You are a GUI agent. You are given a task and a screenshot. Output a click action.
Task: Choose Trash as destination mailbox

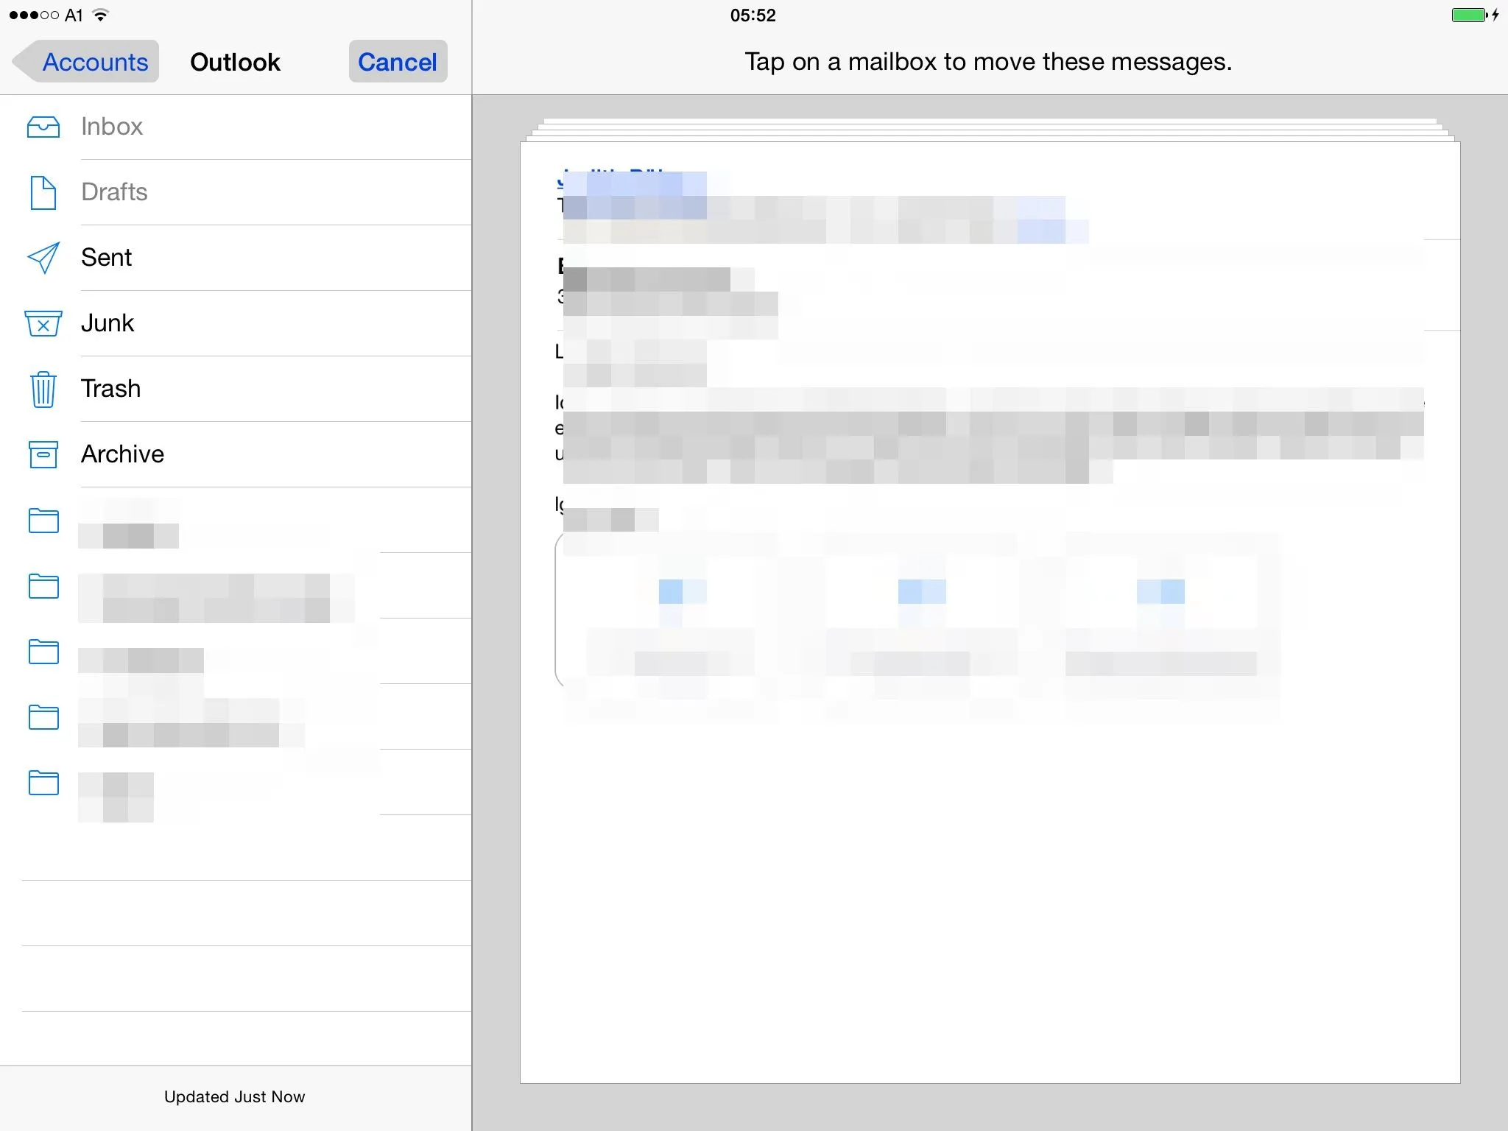pyautogui.click(x=110, y=389)
